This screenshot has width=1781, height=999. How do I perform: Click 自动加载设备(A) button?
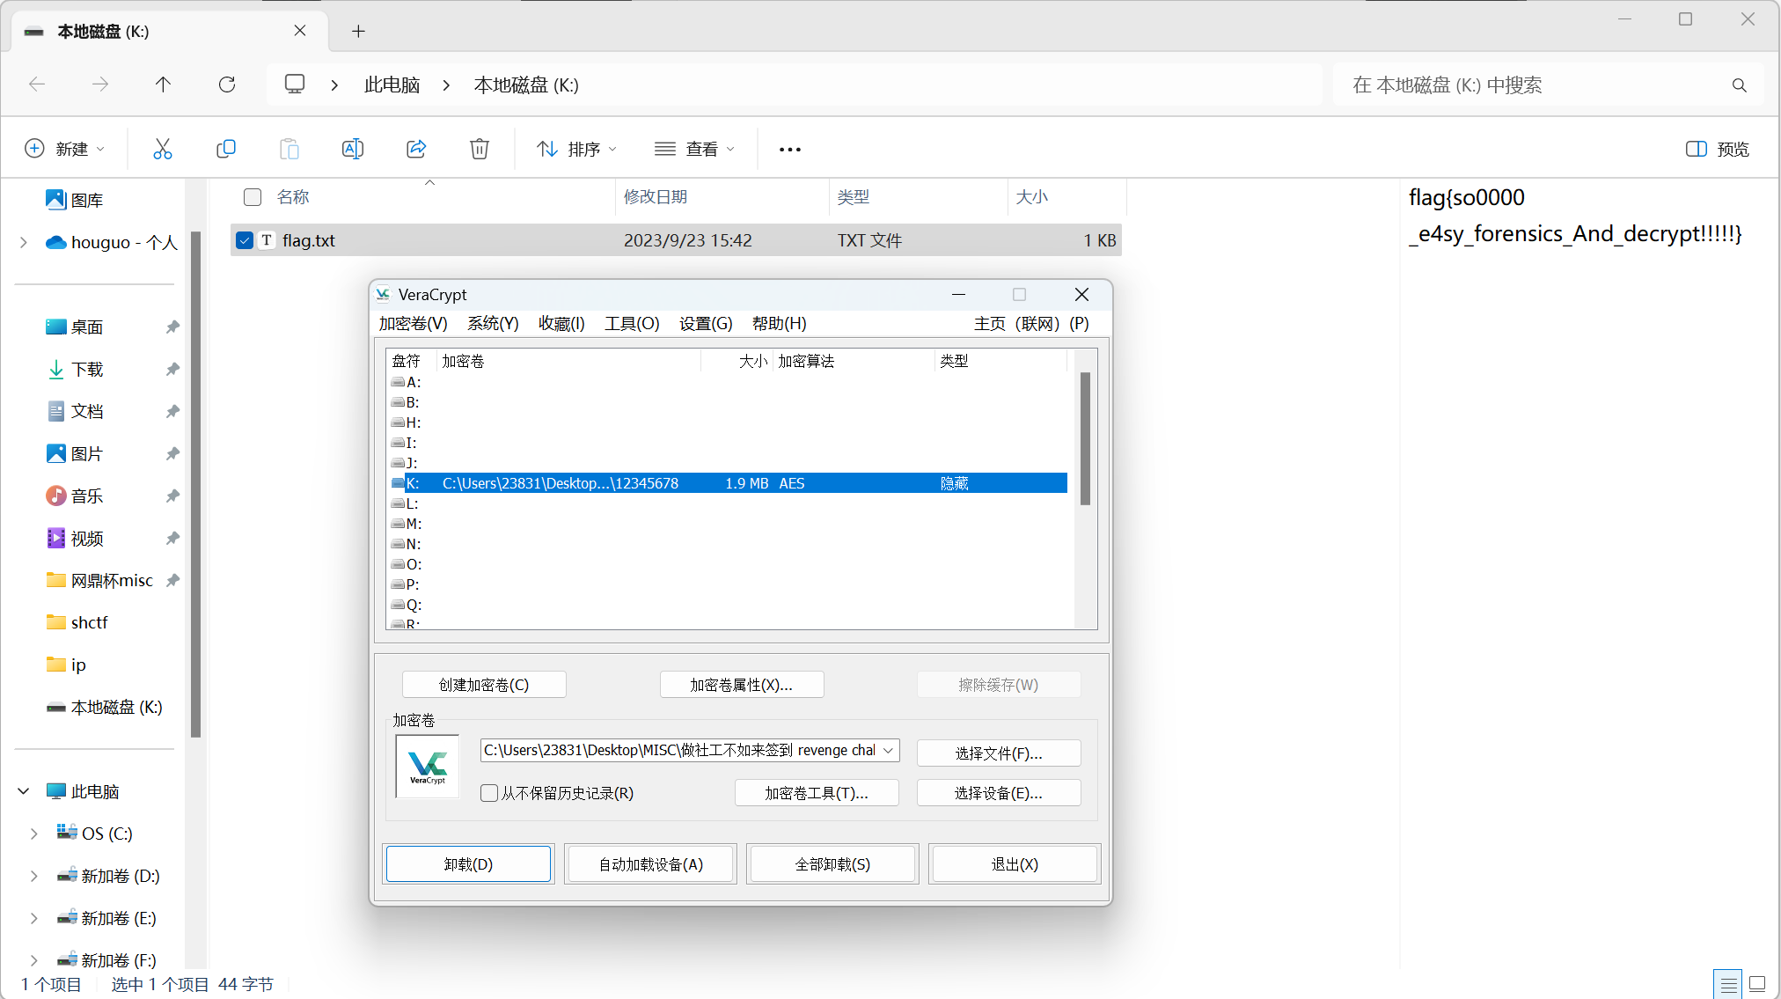click(650, 864)
